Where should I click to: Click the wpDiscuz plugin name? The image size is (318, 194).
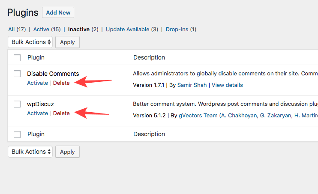[x=40, y=104]
